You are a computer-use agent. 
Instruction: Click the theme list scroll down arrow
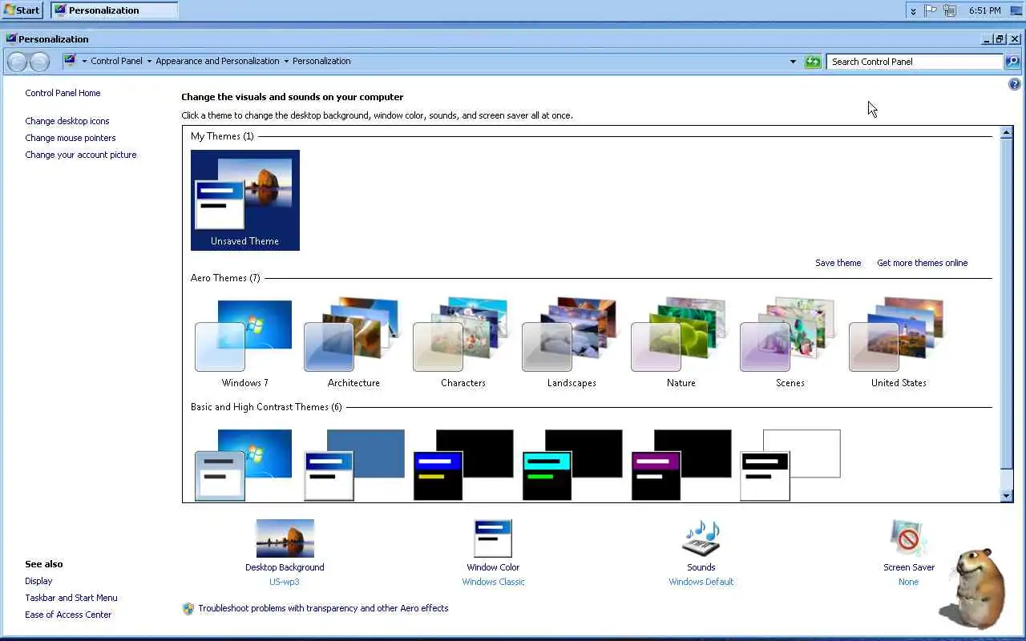(1007, 496)
